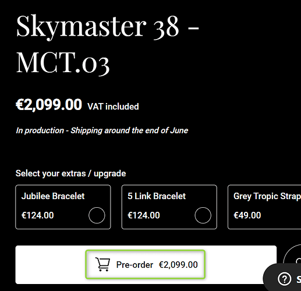Click the Grey Tropic Strap €49.00 price

click(x=247, y=215)
